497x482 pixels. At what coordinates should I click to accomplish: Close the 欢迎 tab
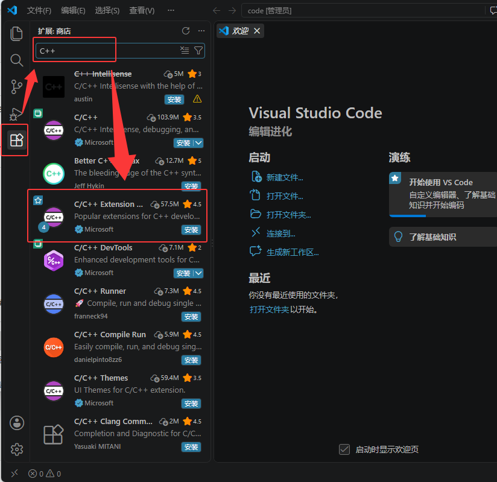[x=257, y=31]
